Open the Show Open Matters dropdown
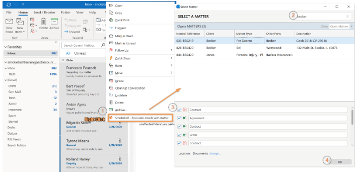The image size is (359, 186). [x=341, y=26]
